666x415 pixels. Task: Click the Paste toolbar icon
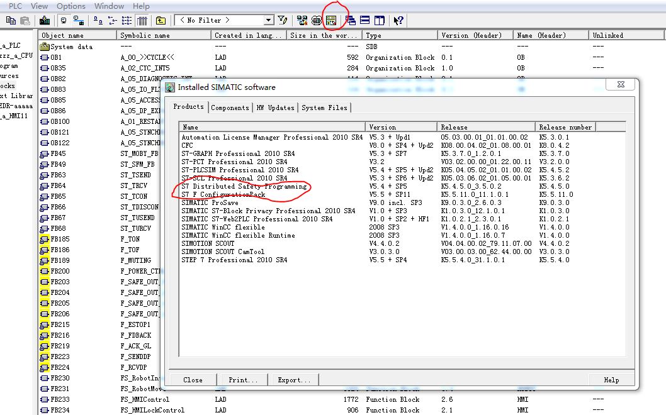click(25, 20)
